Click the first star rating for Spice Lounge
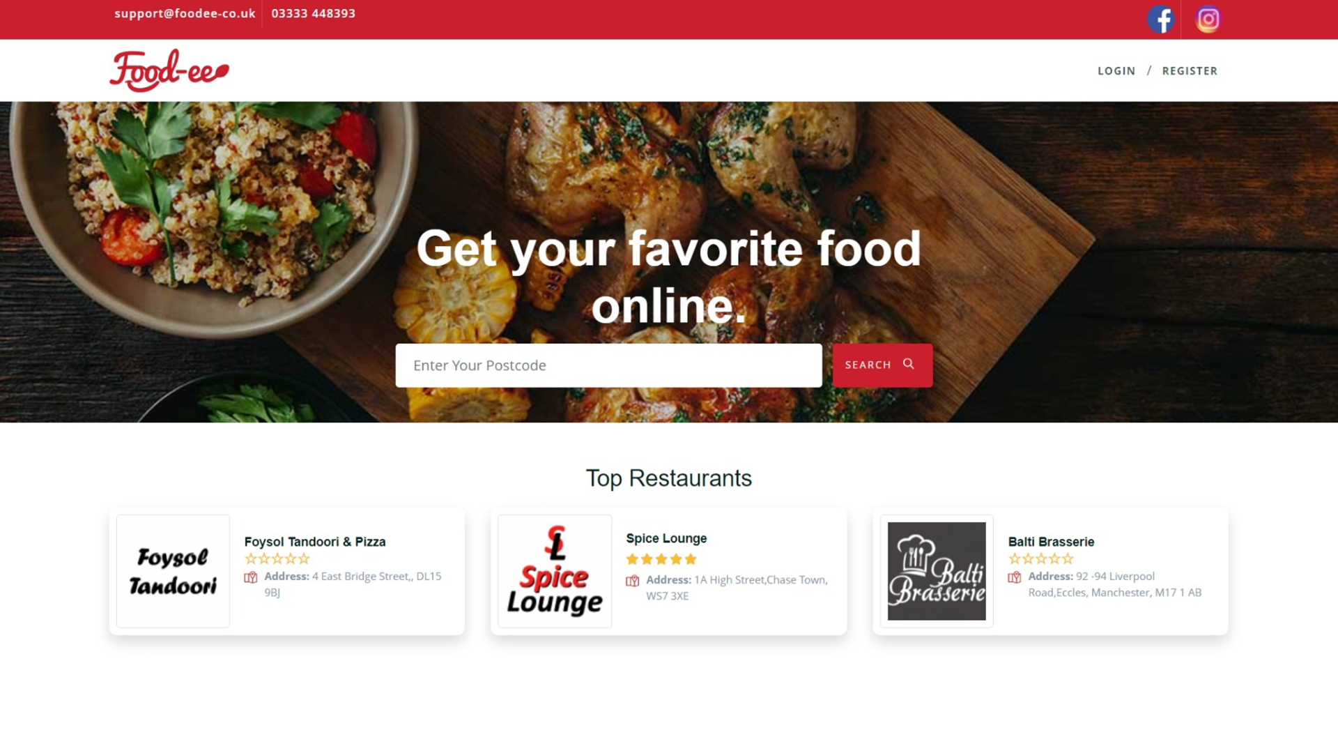 tap(631, 559)
